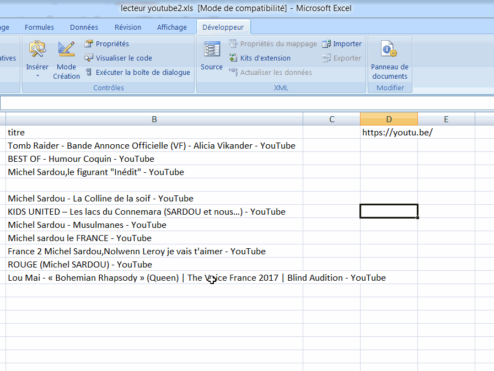This screenshot has height=371, width=494.
Task: Select Lou Mai Bohemian Rhapsody cell
Action: [154, 277]
